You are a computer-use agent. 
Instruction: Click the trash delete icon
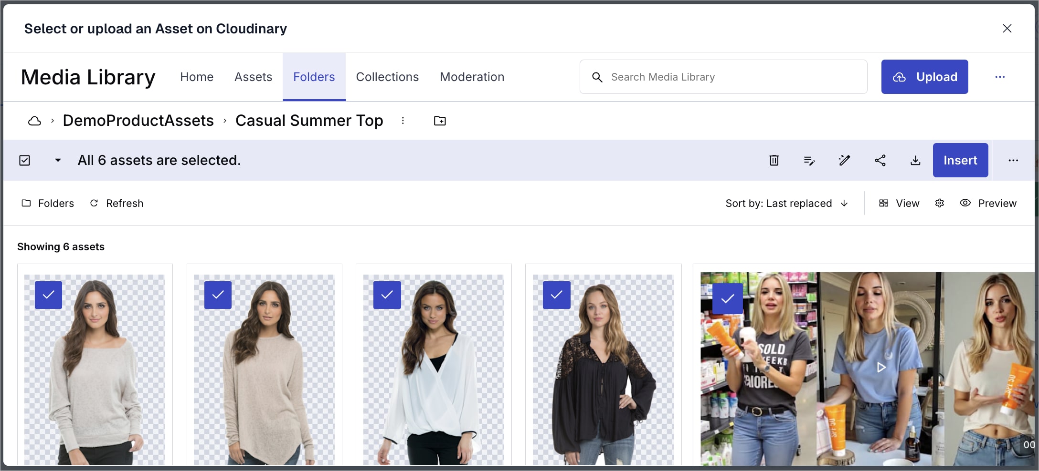pos(774,161)
